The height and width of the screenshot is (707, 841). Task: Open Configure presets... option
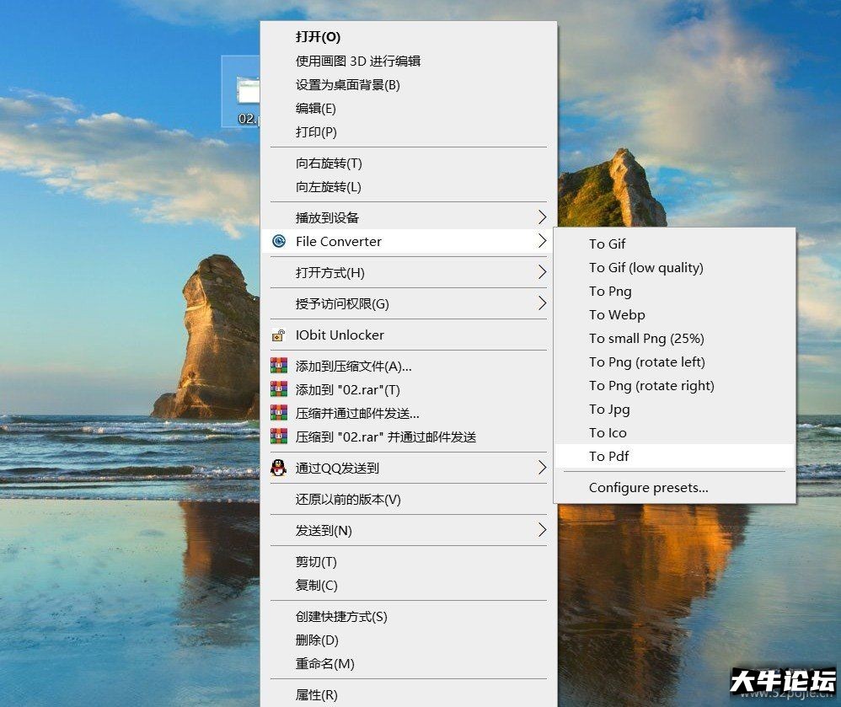coord(674,488)
